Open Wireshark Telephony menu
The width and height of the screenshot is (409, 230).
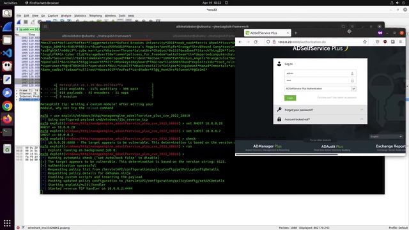[x=95, y=15]
